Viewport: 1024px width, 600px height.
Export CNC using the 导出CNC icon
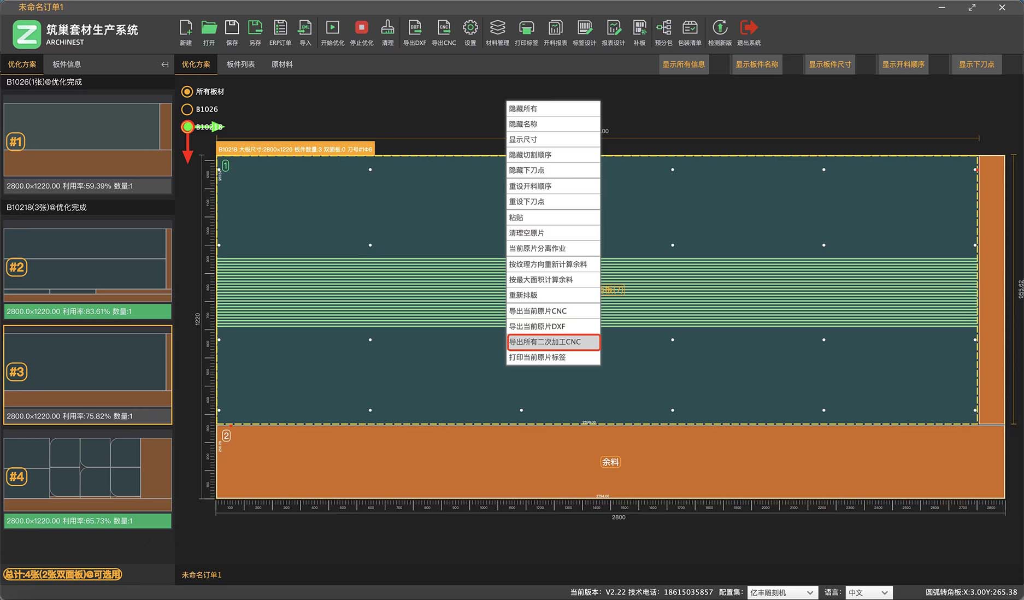pos(444,32)
